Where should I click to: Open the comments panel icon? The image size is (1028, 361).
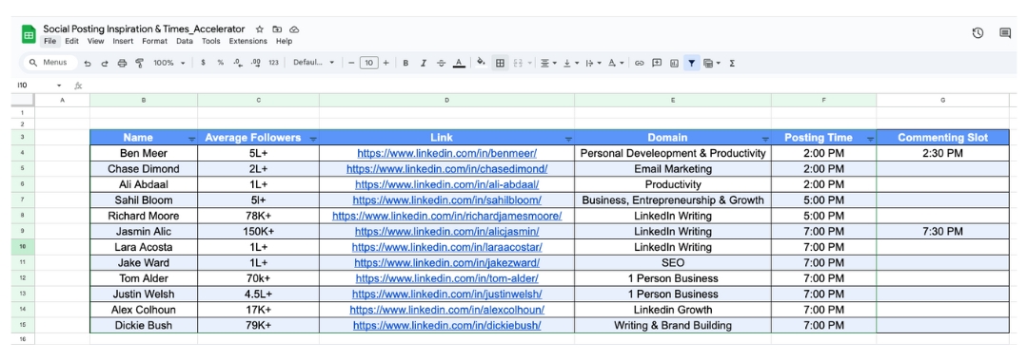1005,32
